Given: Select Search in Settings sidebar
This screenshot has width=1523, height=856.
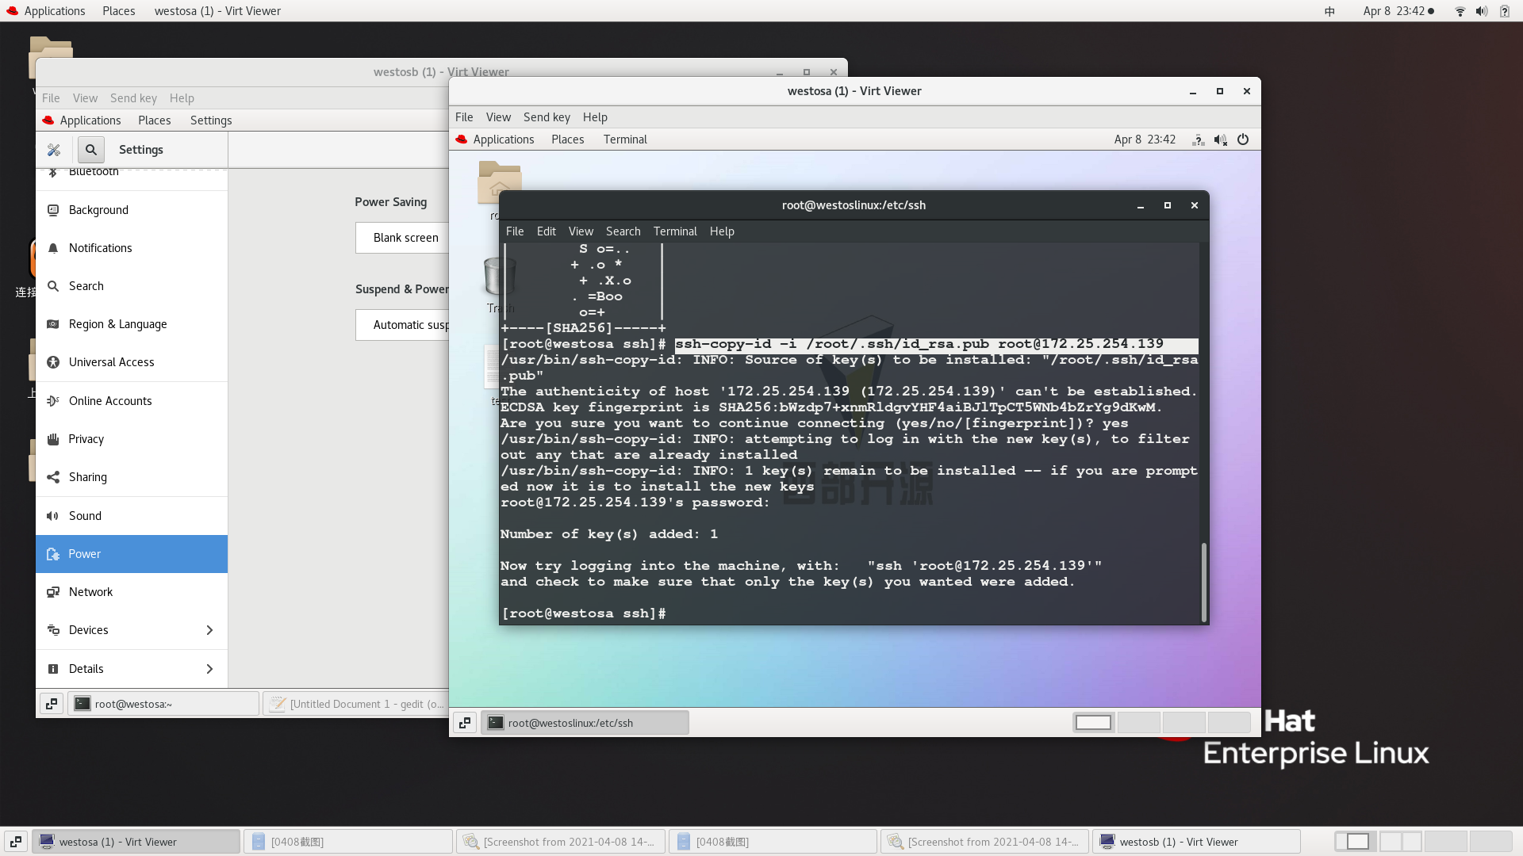Looking at the screenshot, I should point(132,286).
